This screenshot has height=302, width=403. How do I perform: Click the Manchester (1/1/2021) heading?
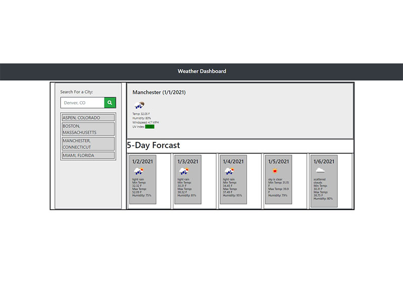tap(159, 93)
